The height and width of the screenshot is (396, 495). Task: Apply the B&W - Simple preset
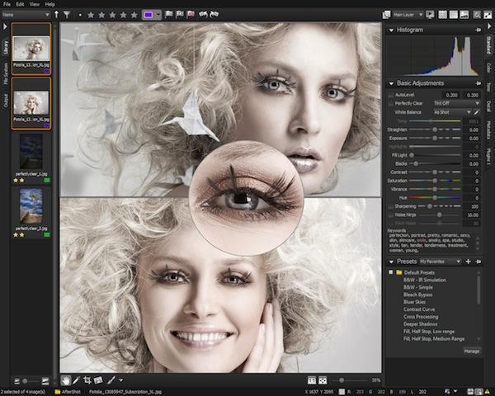coord(417,287)
